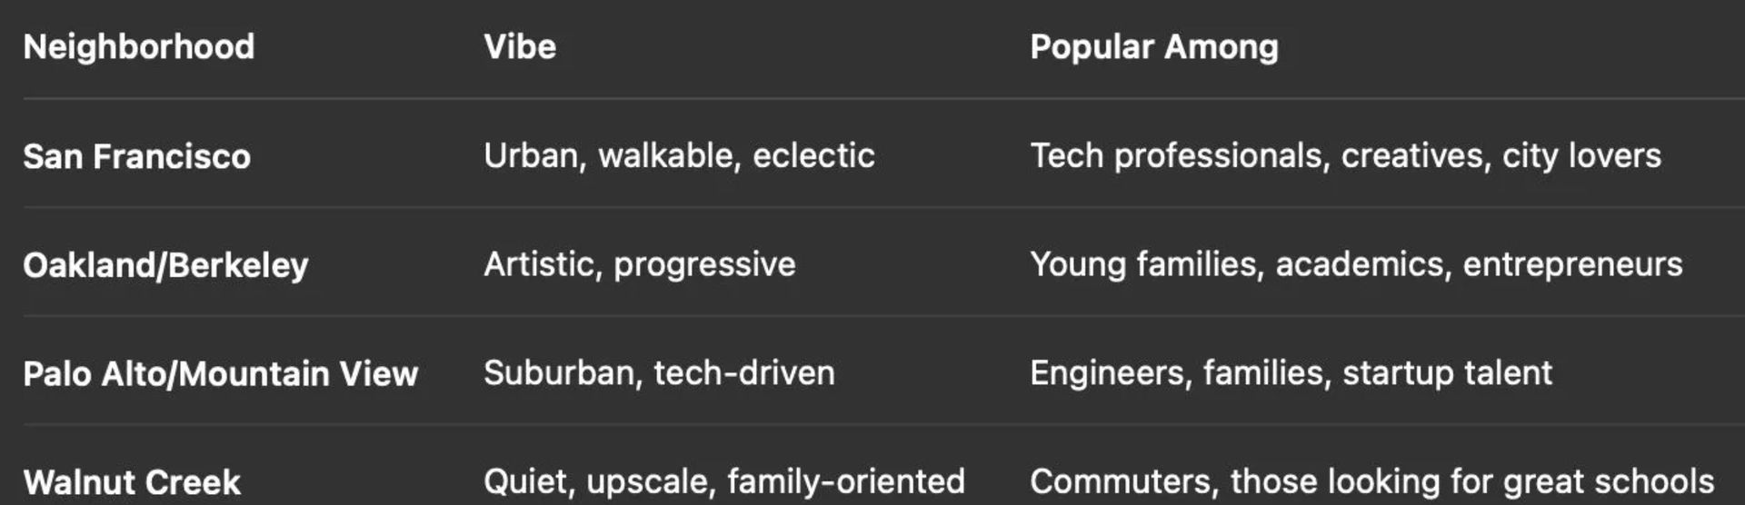Viewport: 1745px width, 505px height.
Task: Click the Vibe column header
Action: point(519,47)
